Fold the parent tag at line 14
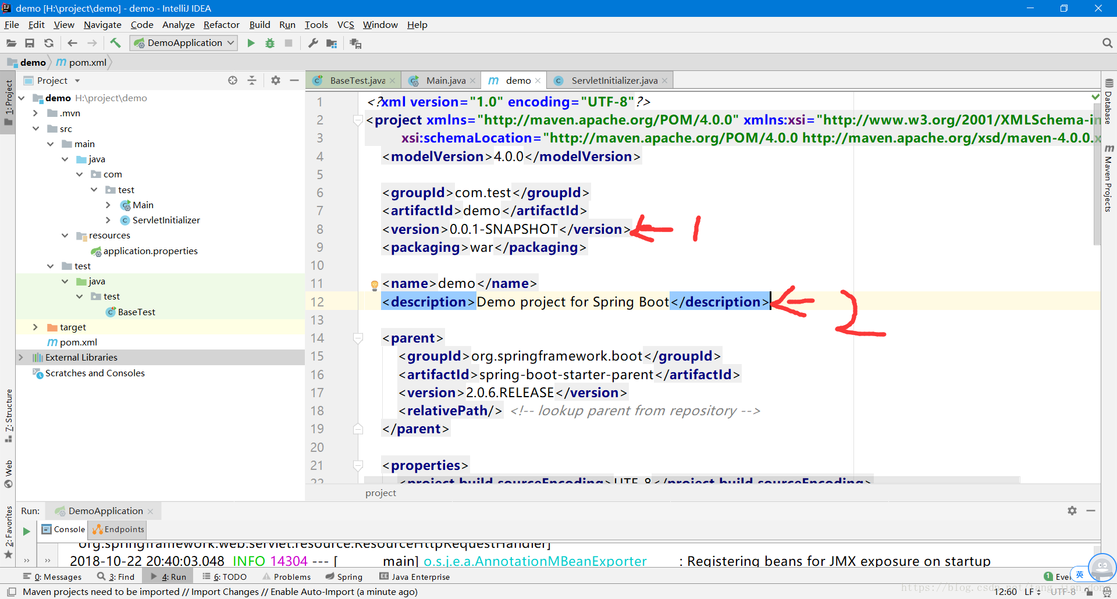This screenshot has height=599, width=1117. pyautogui.click(x=358, y=338)
